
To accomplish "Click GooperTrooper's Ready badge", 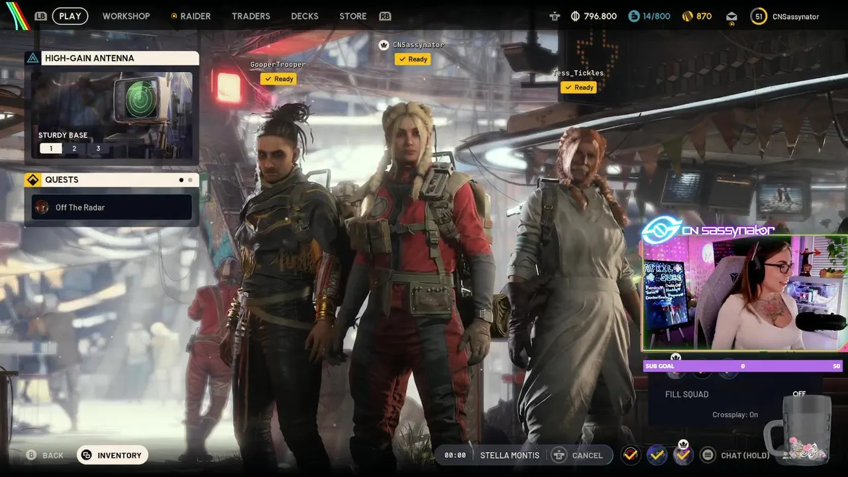I will 278,79.
